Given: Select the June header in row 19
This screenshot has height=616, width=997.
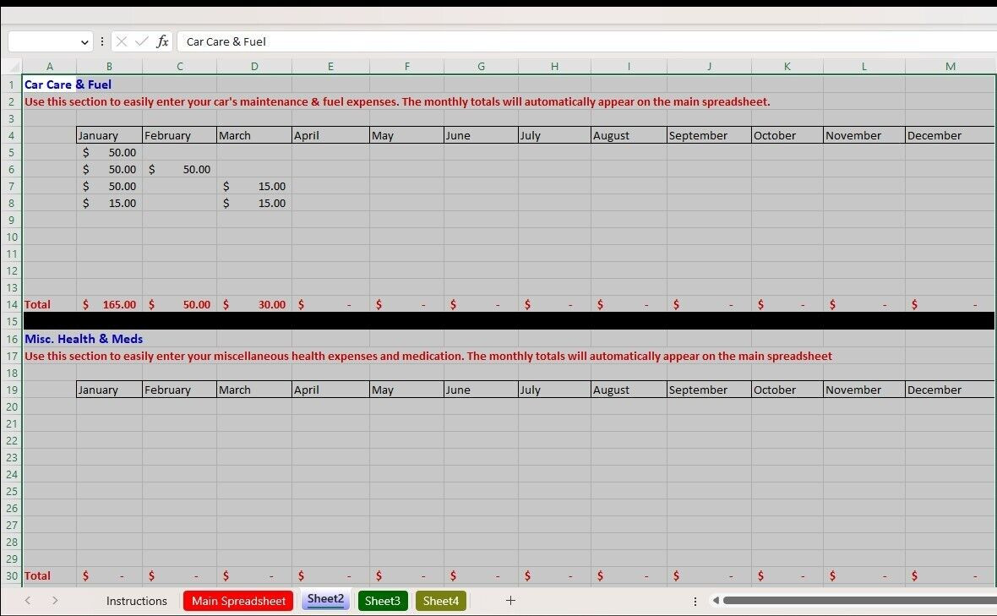Looking at the screenshot, I should point(482,390).
